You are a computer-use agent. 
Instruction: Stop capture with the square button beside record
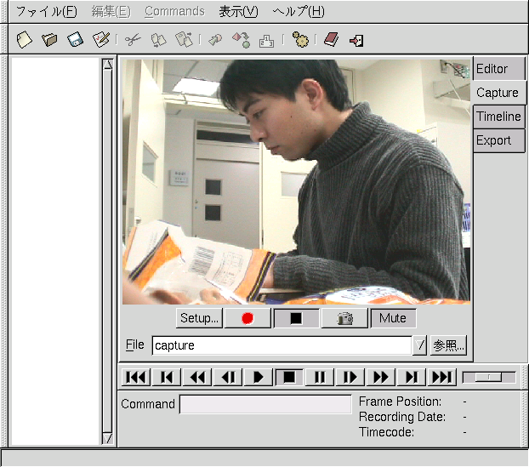pos(296,318)
